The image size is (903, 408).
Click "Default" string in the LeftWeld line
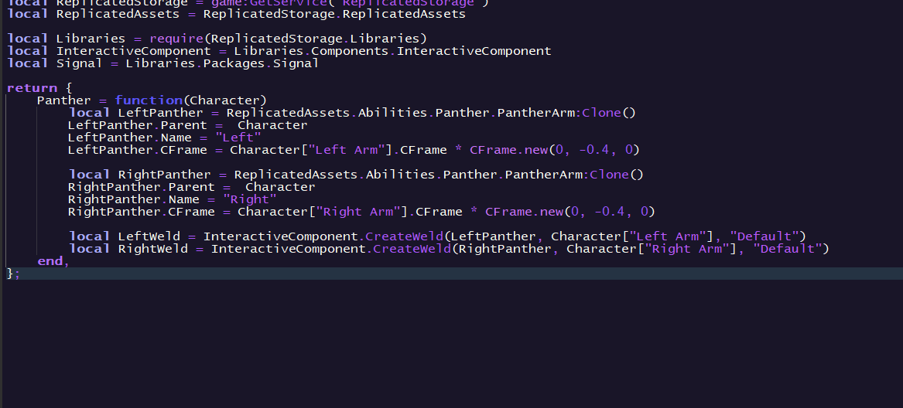pyautogui.click(x=764, y=236)
